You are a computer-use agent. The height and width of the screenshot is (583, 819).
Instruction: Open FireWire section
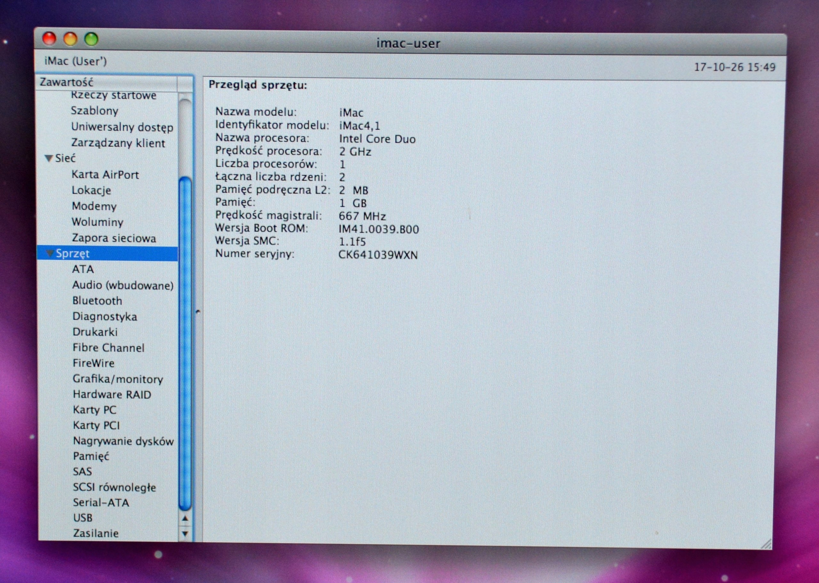pos(93,363)
